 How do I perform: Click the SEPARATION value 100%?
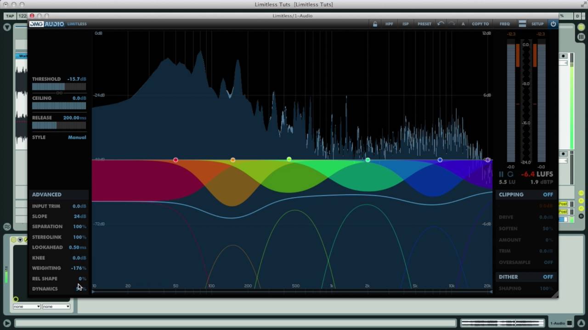pyautogui.click(x=79, y=226)
